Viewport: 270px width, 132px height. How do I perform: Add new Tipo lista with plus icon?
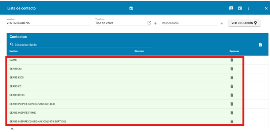click(155, 23)
